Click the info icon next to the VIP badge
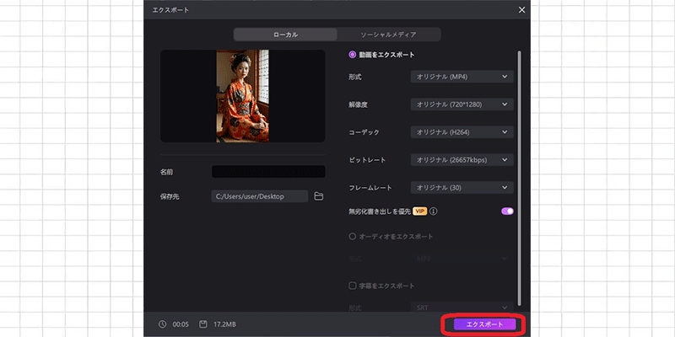The width and height of the screenshot is (675, 337). pyautogui.click(x=434, y=211)
